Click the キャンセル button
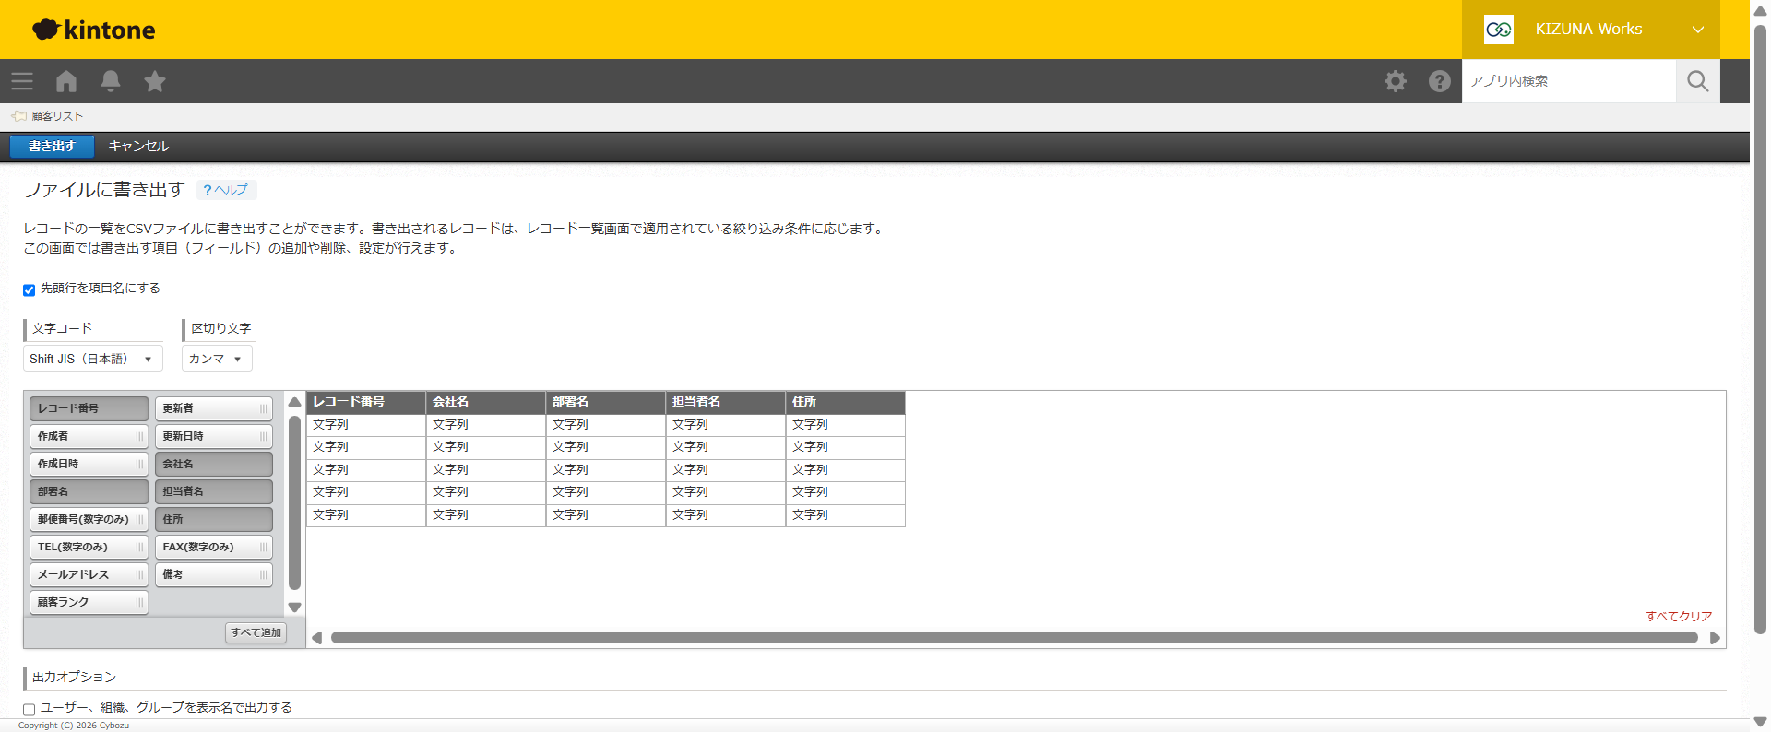 [x=138, y=146]
